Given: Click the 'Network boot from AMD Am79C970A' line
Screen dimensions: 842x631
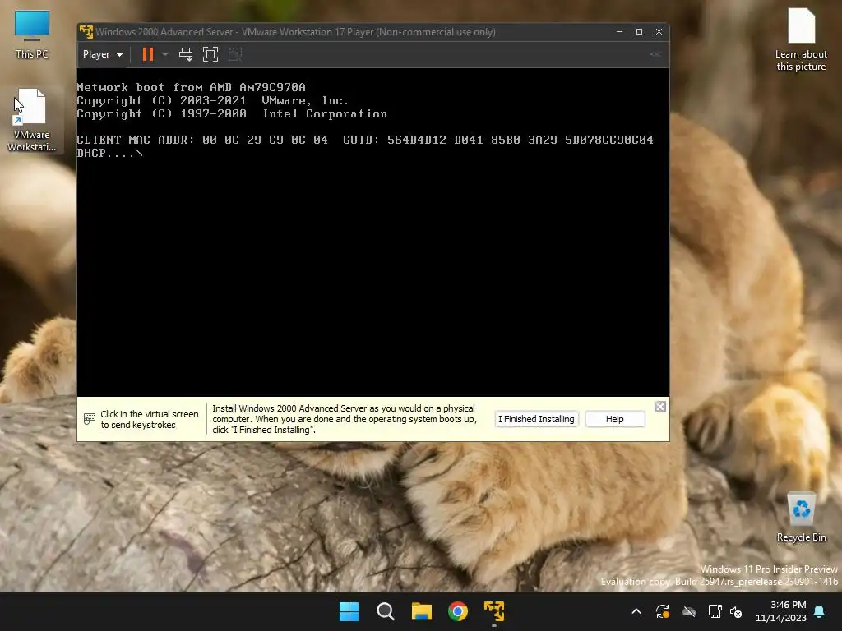Looking at the screenshot, I should 191,87.
